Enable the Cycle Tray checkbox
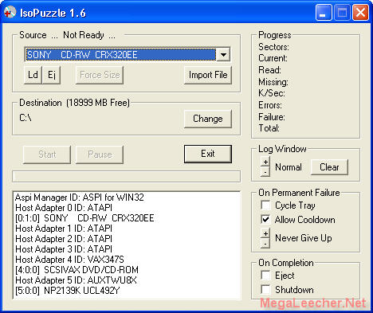 265,205
